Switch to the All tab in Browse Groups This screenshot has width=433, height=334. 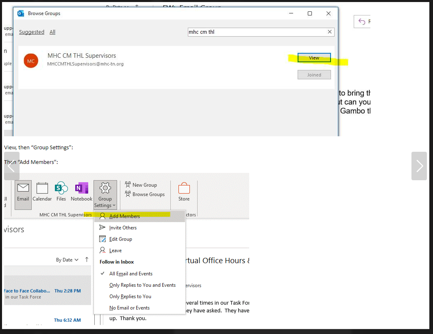pyautogui.click(x=52, y=32)
